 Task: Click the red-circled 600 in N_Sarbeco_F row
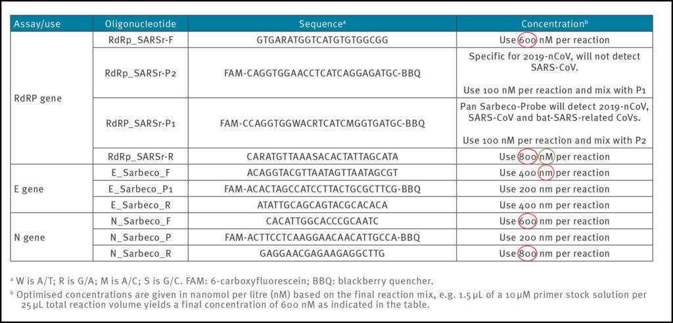(x=528, y=221)
